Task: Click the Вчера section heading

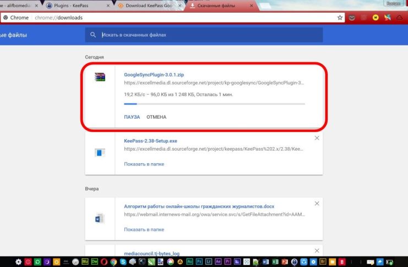Action: pos(91,189)
